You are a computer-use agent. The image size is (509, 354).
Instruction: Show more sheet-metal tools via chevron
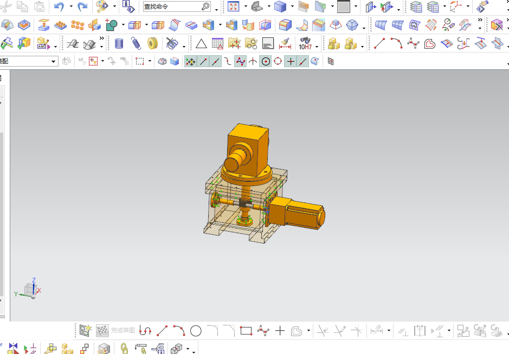(101, 38)
